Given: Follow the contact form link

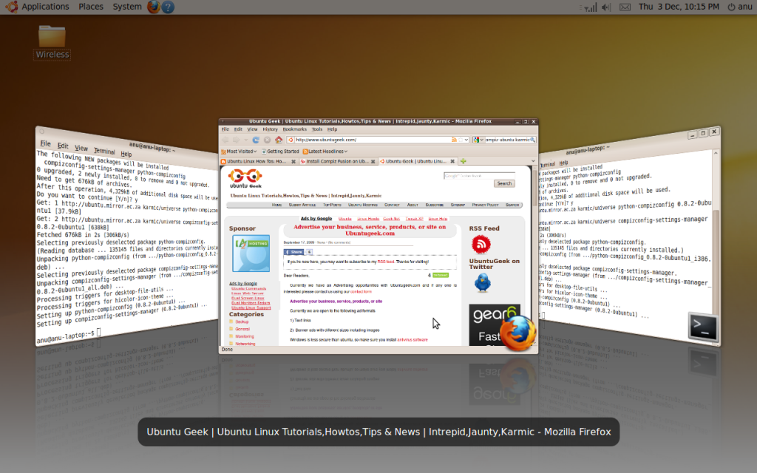Looking at the screenshot, I should point(361,292).
